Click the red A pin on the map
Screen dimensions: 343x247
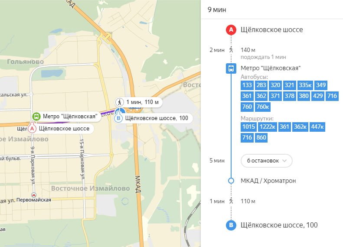(32, 129)
